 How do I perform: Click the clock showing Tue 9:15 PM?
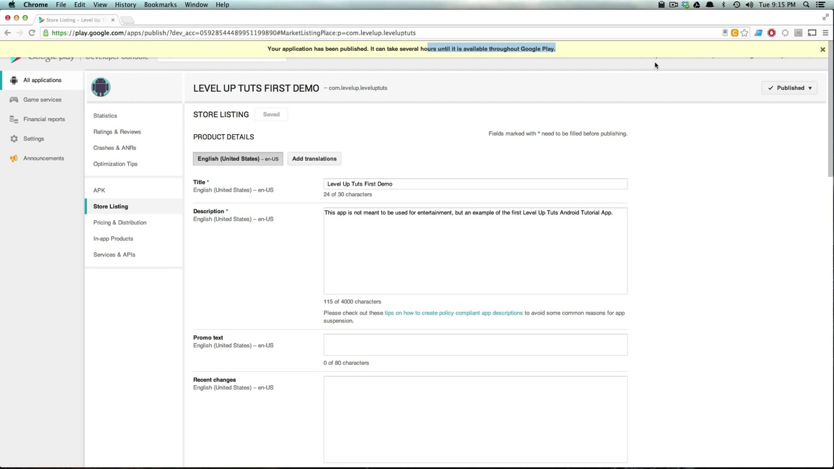point(777,5)
